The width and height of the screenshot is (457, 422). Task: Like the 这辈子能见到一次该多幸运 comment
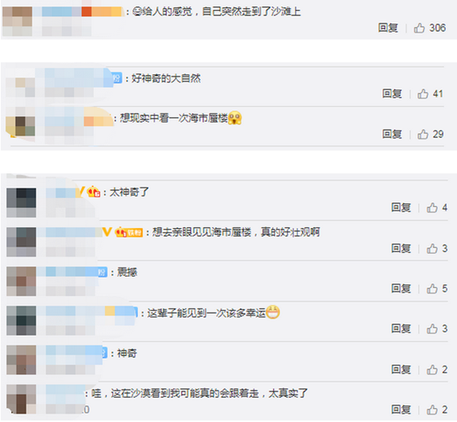(x=432, y=328)
